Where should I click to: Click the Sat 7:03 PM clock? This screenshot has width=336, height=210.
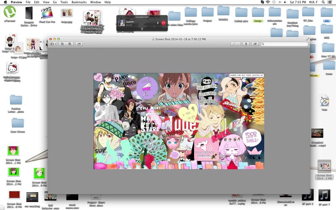point(298,2)
